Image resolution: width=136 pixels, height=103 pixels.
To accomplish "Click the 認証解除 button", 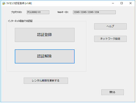I will coord(45,56).
